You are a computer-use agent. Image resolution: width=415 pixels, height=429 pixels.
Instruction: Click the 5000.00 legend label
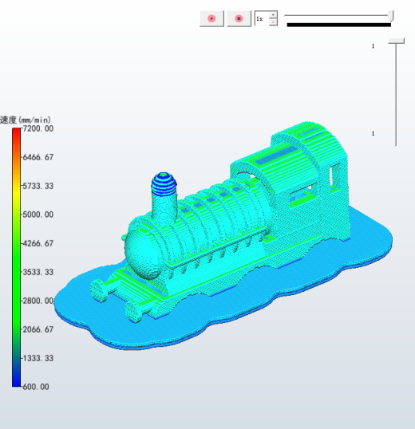[38, 214]
